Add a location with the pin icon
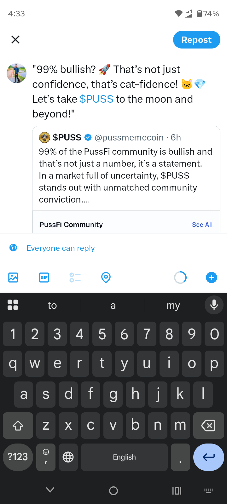The width and height of the screenshot is (227, 504). click(106, 278)
